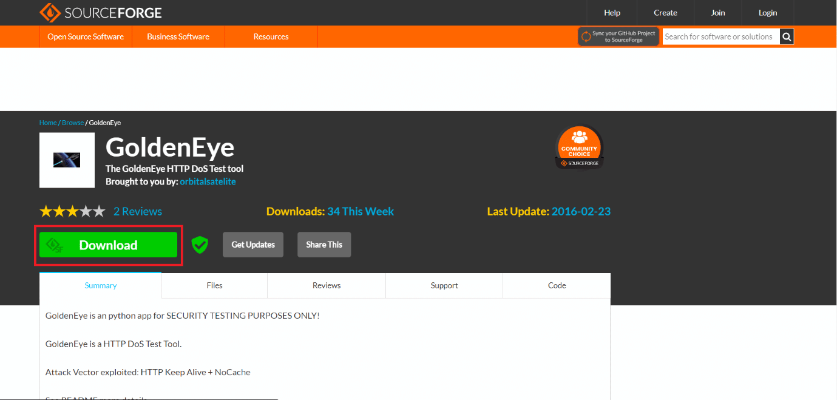Screen dimensions: 837x400
Task: Click the 'Attack Vector exploited' description line
Action: click(148, 372)
